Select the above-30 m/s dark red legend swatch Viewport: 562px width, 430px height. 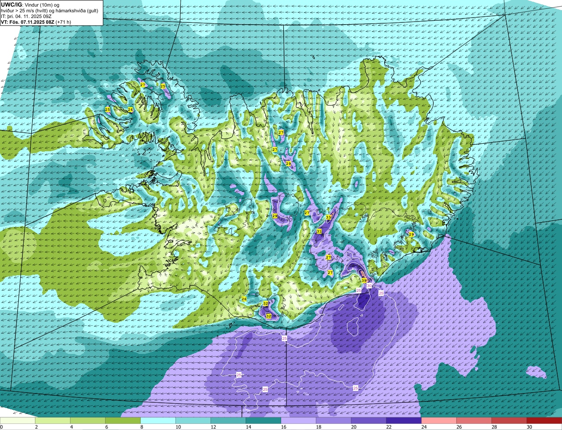tap(544, 421)
